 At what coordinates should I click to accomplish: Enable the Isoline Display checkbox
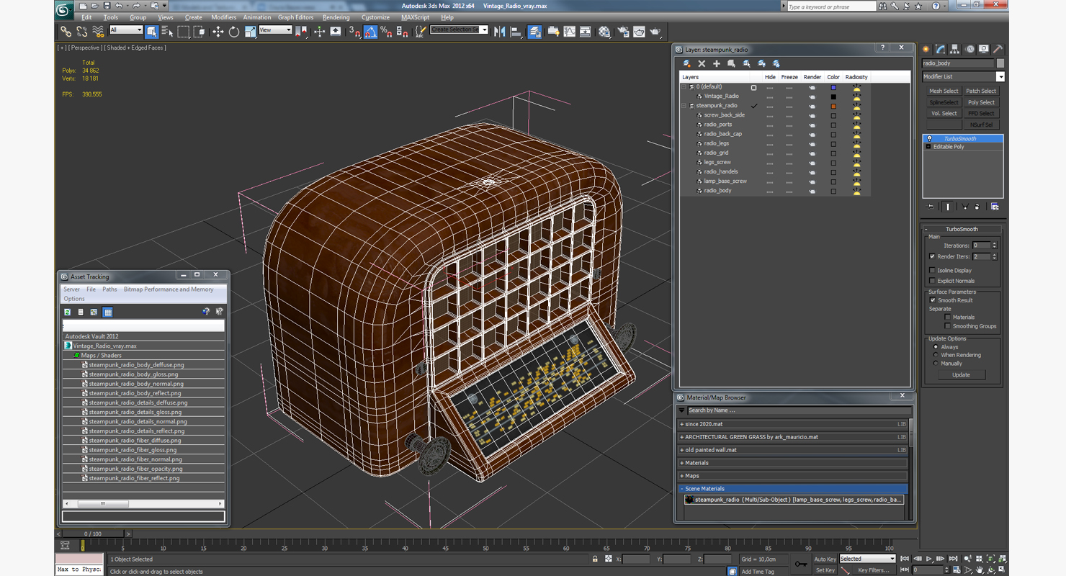pos(933,271)
